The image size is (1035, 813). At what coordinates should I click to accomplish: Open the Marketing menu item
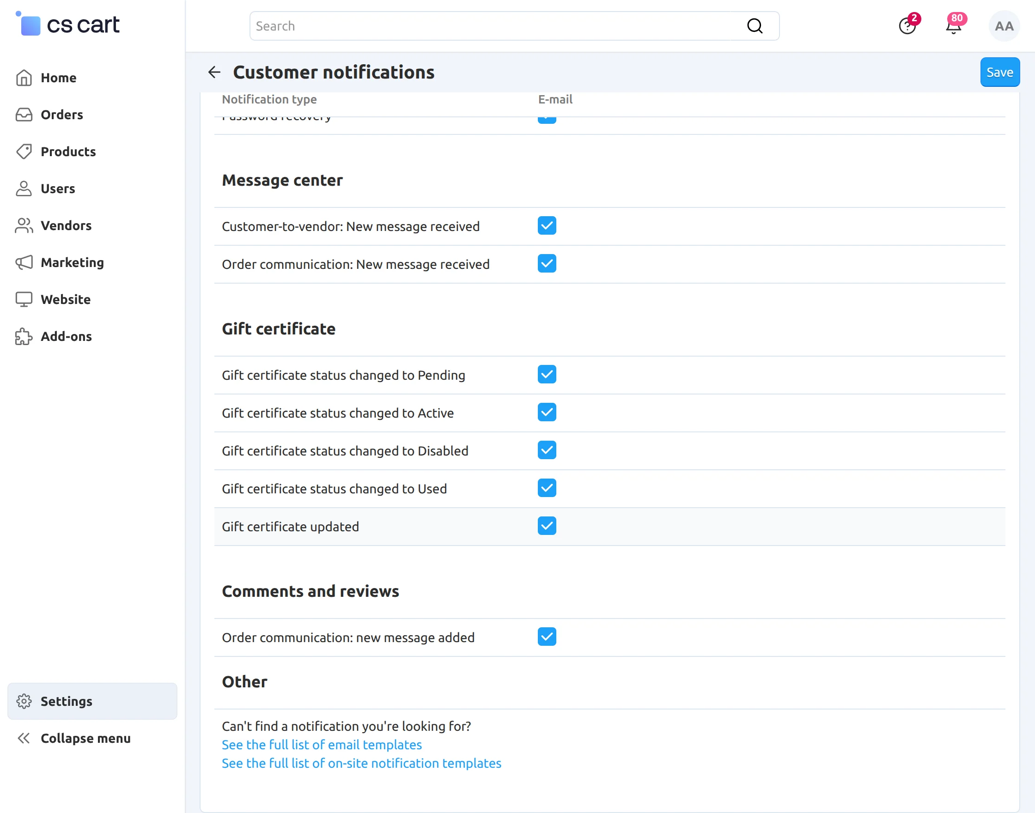tap(92, 262)
